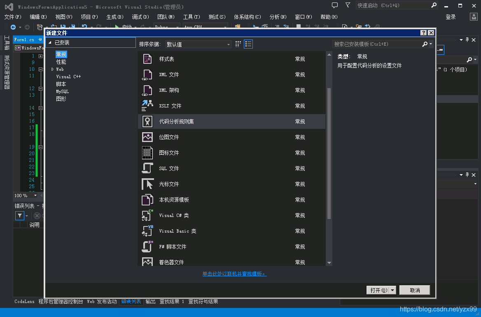The height and width of the screenshot is (317, 481).
Task: Open the template search options dropdown arrow
Action: [431, 44]
